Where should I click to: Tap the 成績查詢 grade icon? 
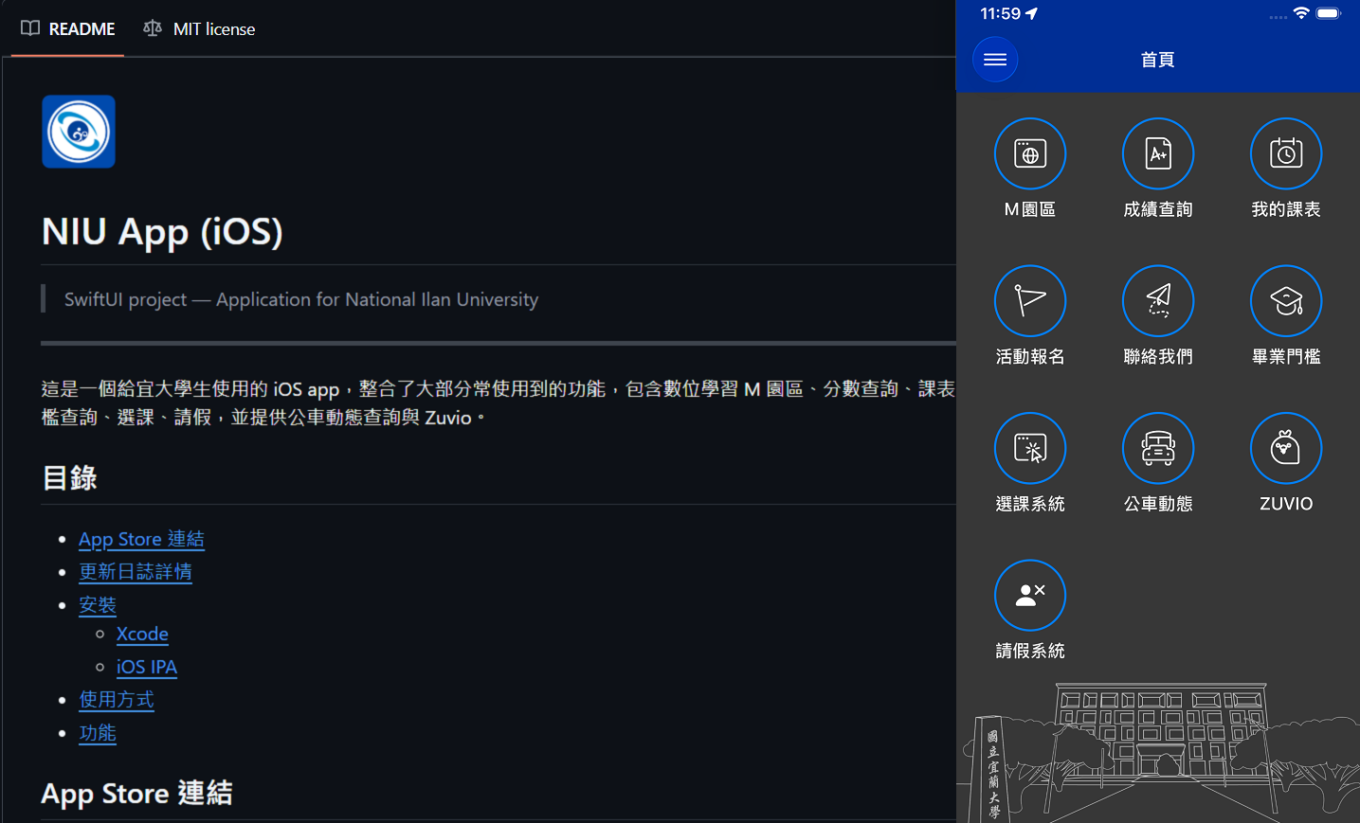click(1157, 153)
